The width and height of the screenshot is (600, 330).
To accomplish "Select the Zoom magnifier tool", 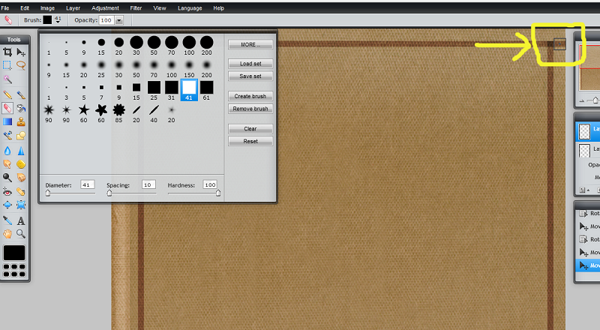I will click(x=21, y=233).
